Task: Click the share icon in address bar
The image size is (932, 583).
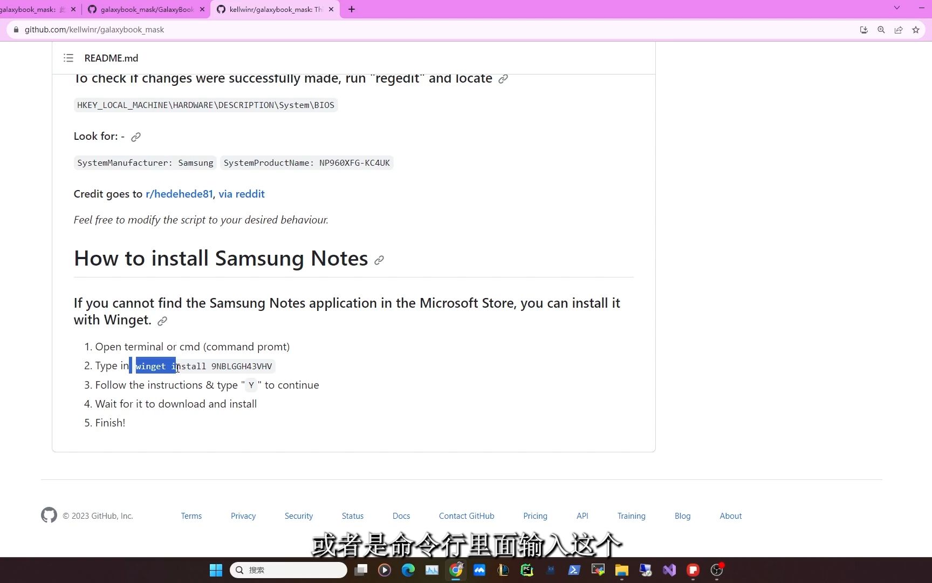Action: tap(899, 30)
